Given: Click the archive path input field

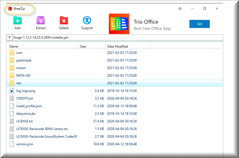Looking at the screenshot, I should (118, 38).
